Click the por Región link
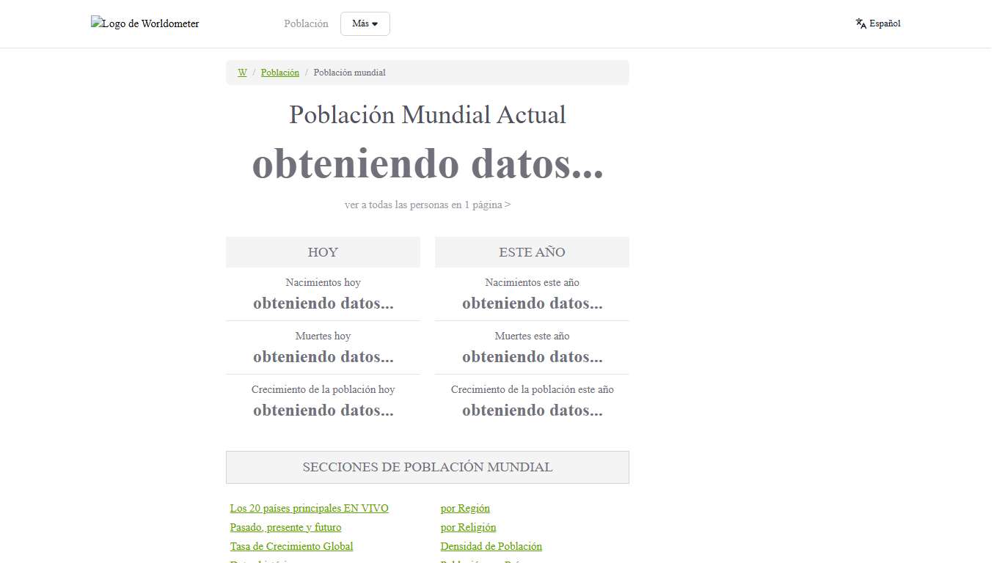The width and height of the screenshot is (1002, 563). tap(464, 508)
